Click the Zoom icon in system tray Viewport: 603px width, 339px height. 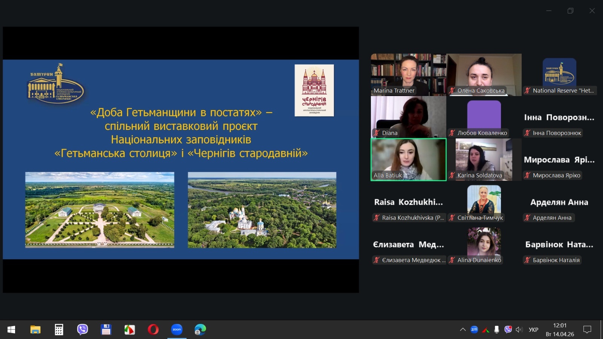[474, 330]
